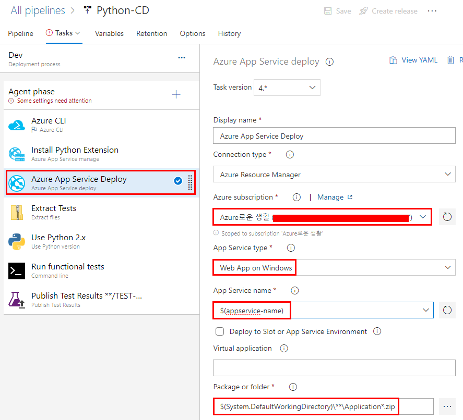Click the Save disk icon
The height and width of the screenshot is (420, 463).
pos(328,11)
